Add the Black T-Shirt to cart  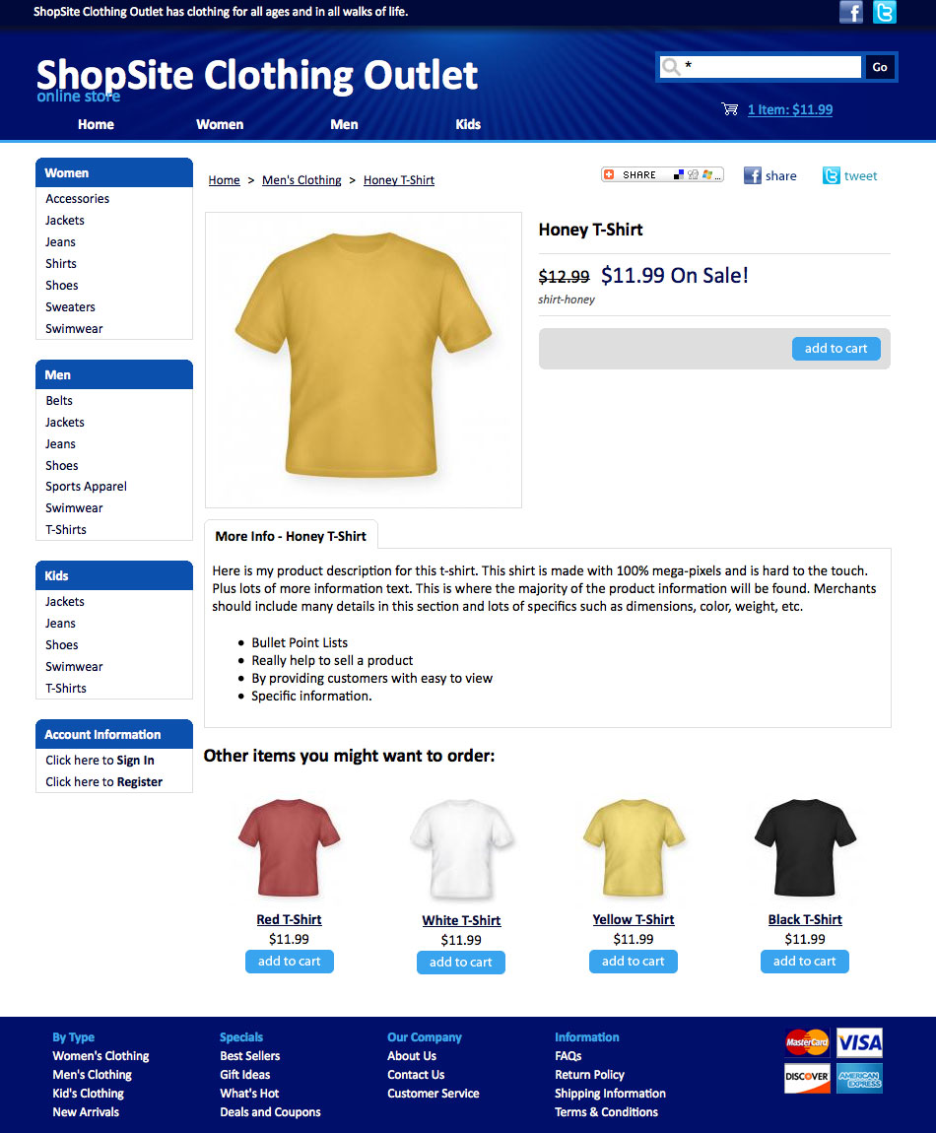804,961
